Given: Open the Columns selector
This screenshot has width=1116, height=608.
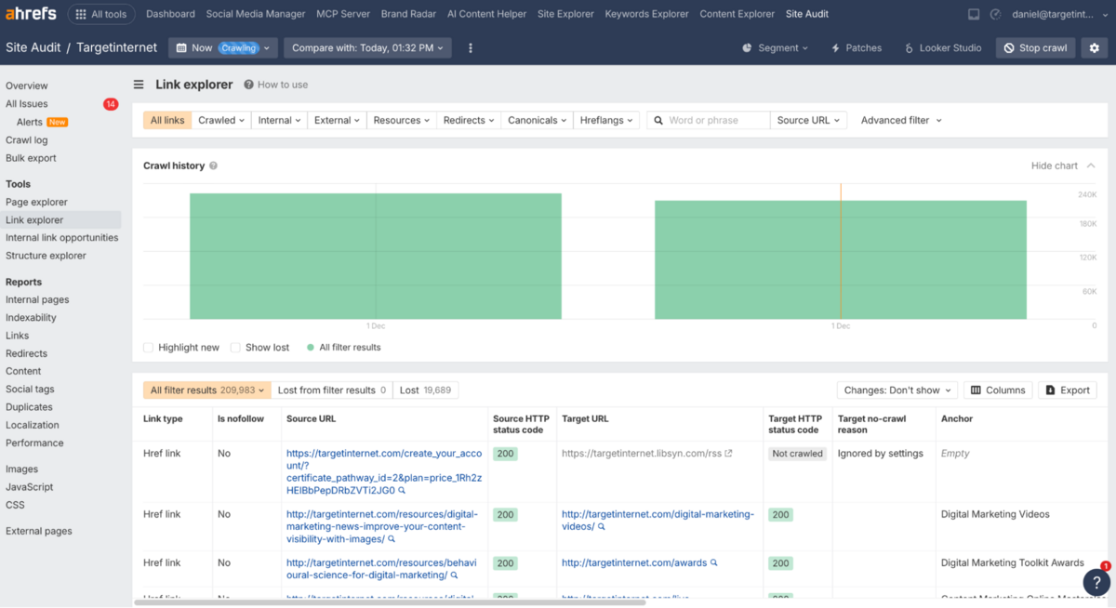Looking at the screenshot, I should coord(998,390).
